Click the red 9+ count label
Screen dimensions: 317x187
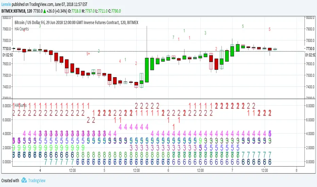tap(88, 54)
